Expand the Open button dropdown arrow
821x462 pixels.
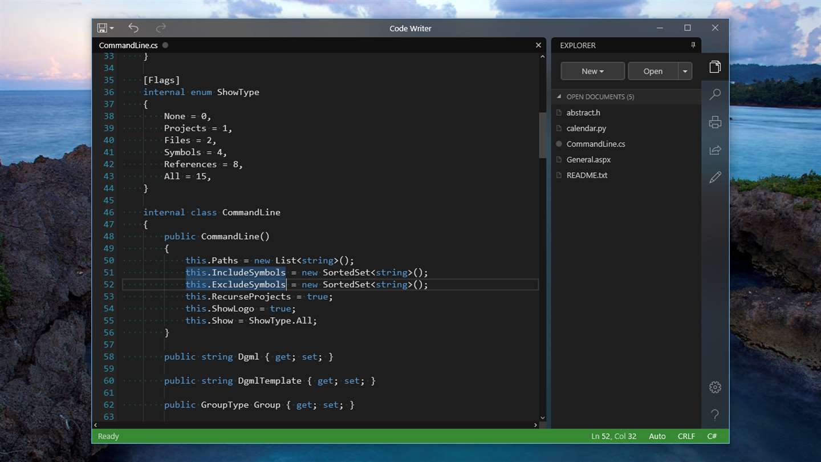click(x=685, y=71)
